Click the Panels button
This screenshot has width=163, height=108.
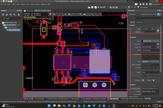159,102
